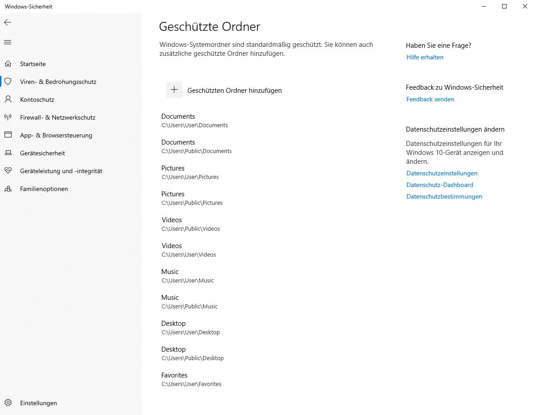
Task: Click the antenna icon for Firewall- & Netzwerkschutz
Action: (8, 117)
